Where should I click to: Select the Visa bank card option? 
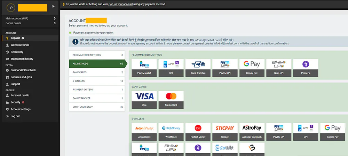[144, 100]
